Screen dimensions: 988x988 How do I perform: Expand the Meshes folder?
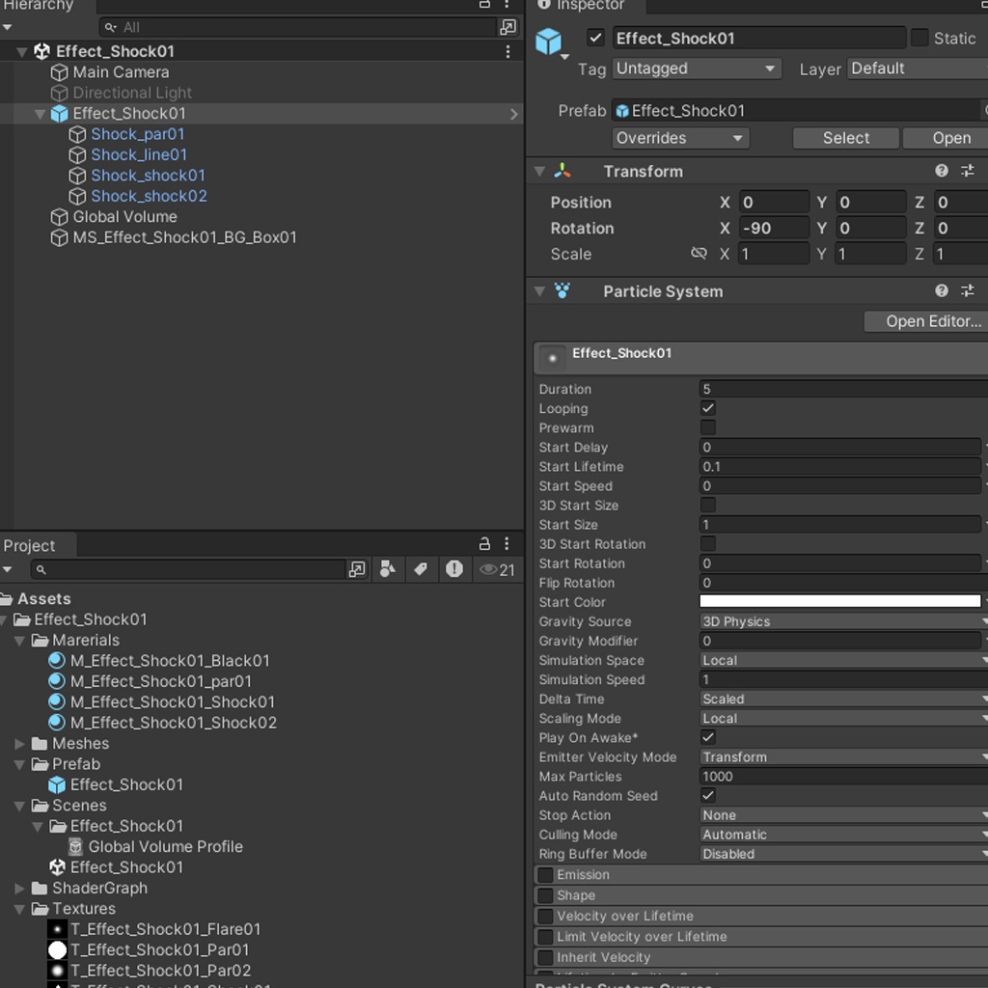19,743
